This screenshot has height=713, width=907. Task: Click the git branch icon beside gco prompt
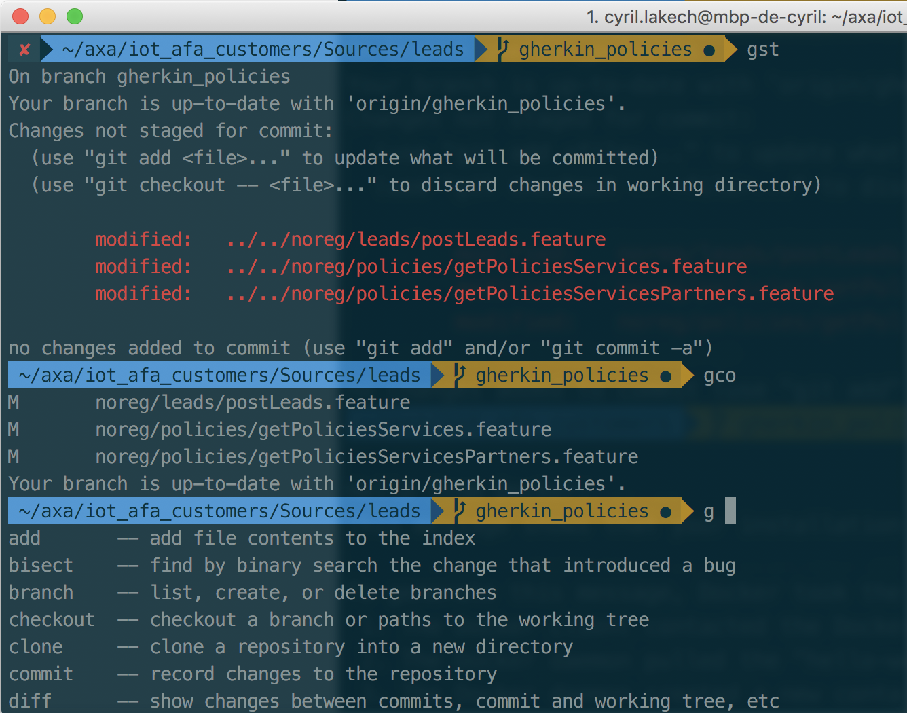460,375
